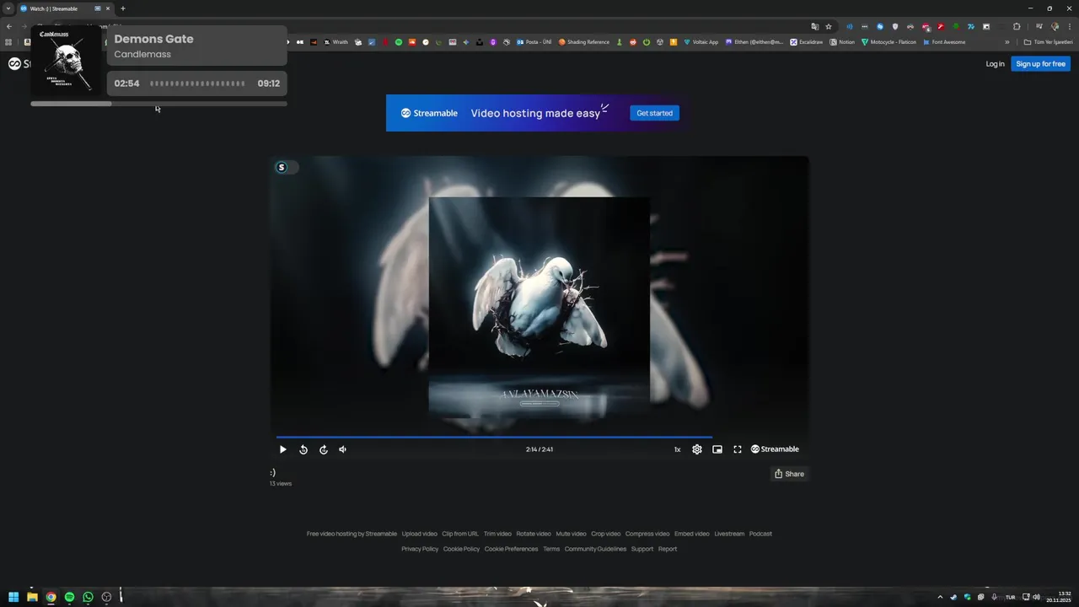The width and height of the screenshot is (1079, 607).
Task: Skip forward with the forward-skip icon
Action: (324, 449)
